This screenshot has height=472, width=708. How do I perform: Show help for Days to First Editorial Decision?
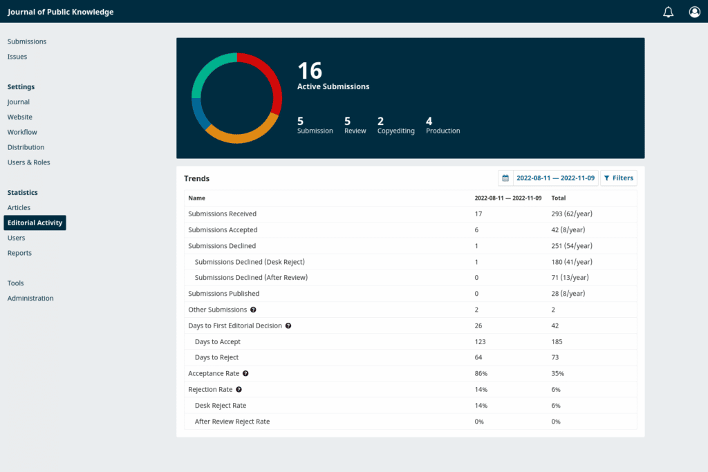click(288, 325)
